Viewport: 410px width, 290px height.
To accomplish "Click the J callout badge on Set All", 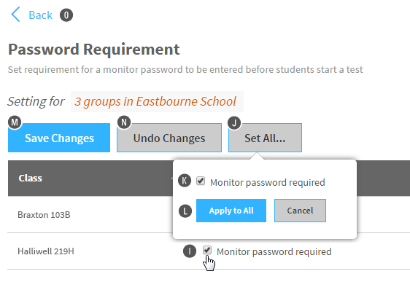I will pos(234,123).
